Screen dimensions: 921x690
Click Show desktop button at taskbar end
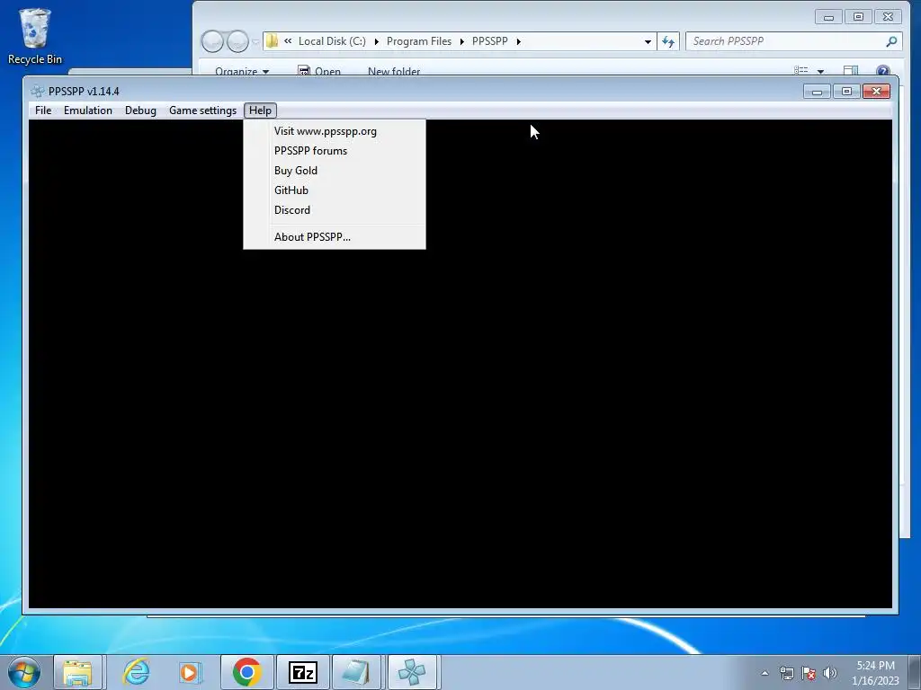click(915, 673)
